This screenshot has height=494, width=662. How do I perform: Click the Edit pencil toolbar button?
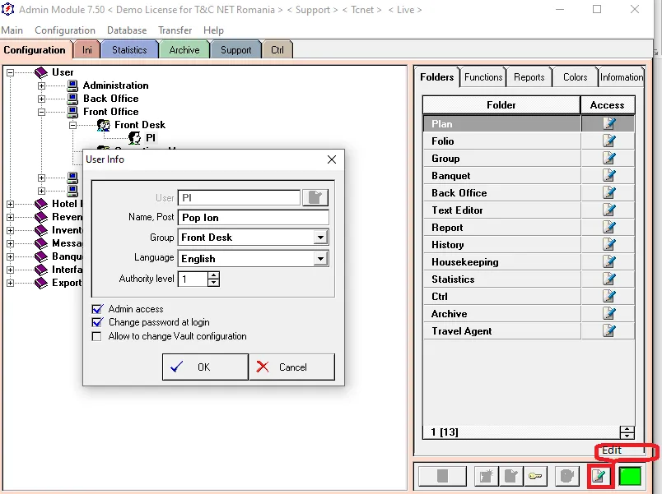pyautogui.click(x=599, y=476)
